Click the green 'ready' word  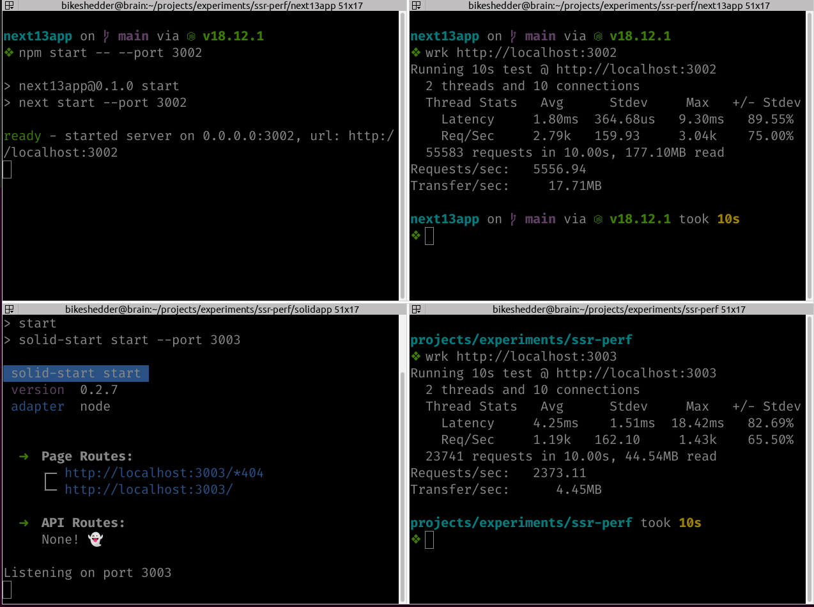pos(22,136)
